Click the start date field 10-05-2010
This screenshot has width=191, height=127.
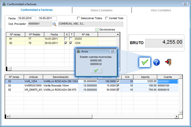27,18
